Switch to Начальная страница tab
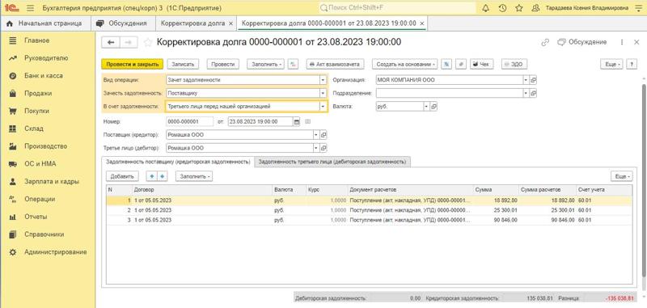Screen dimensions: 647x308 [x=45, y=23]
